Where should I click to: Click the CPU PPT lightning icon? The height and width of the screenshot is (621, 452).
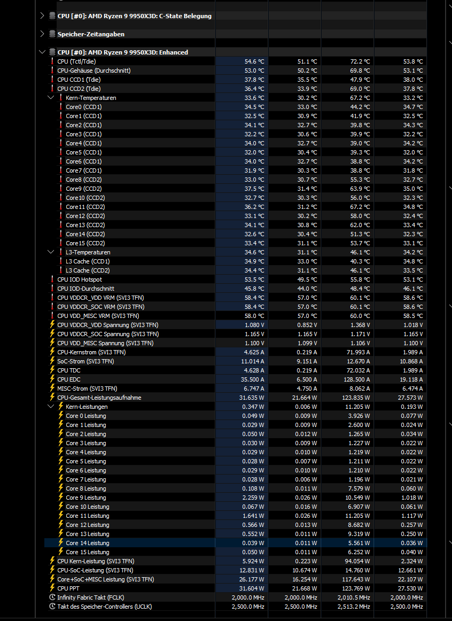(52, 588)
